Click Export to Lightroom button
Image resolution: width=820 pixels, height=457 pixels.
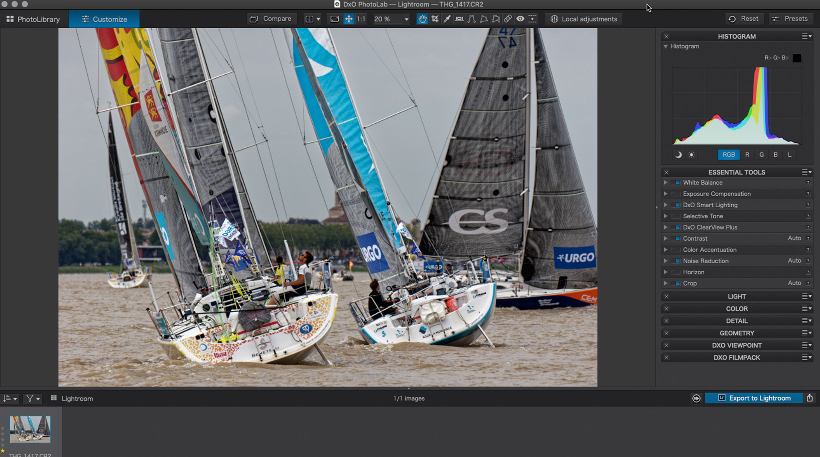tap(754, 398)
